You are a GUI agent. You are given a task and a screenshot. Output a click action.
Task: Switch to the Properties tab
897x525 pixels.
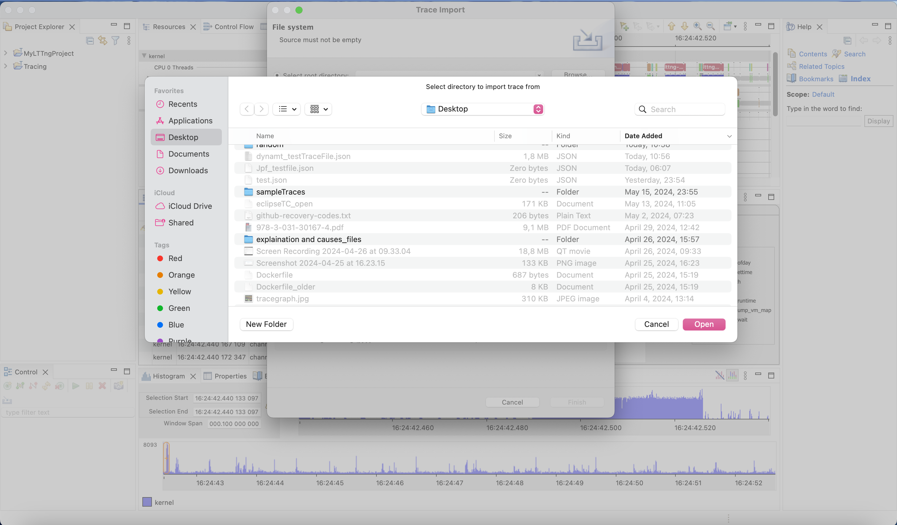coord(230,376)
